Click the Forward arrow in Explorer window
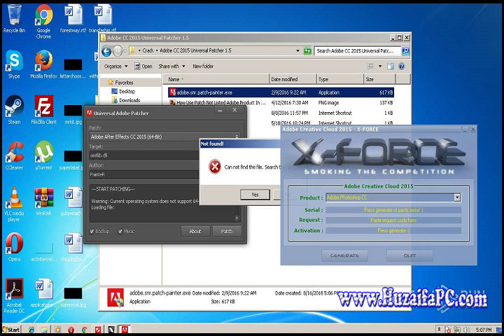The height and width of the screenshot is (336, 504). click(x=118, y=51)
